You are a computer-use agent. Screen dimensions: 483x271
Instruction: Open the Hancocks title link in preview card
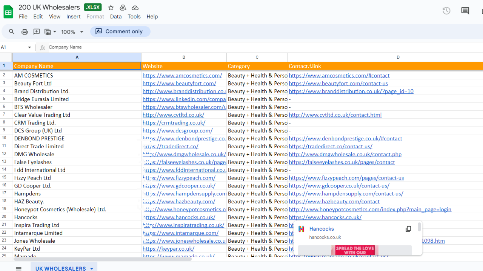click(321, 229)
